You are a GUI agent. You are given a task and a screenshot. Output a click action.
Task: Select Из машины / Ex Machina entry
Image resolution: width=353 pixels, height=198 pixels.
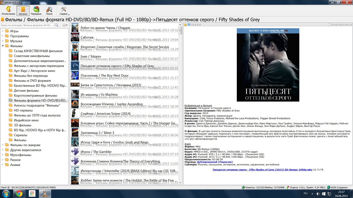[x=125, y=95]
